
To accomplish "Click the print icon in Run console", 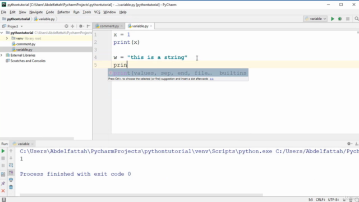I will click(11, 180).
